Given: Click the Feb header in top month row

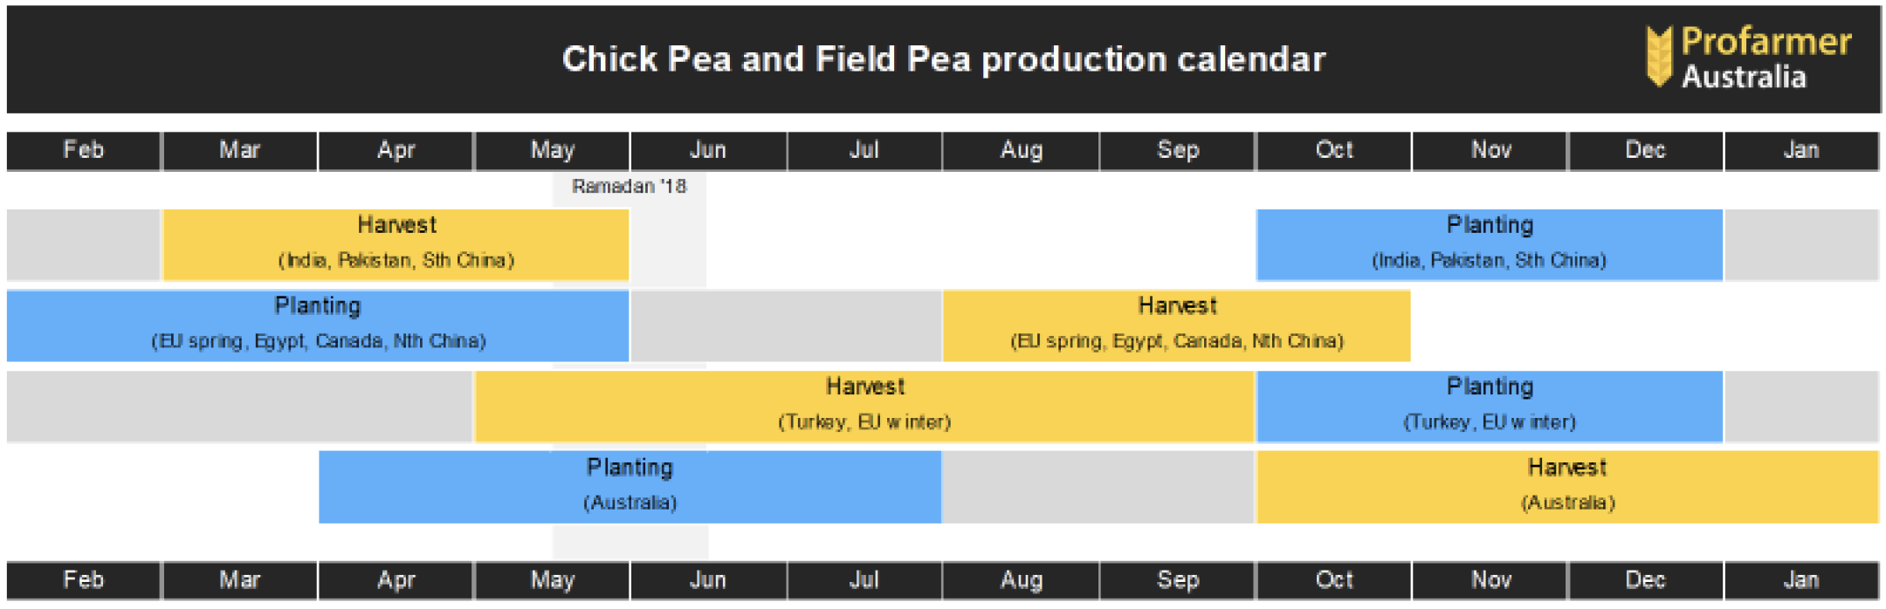Looking at the screenshot, I should (x=84, y=150).
